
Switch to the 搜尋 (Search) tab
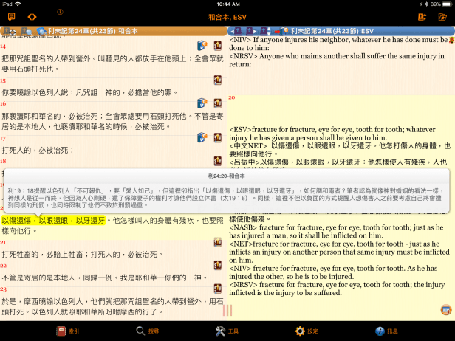(148, 331)
